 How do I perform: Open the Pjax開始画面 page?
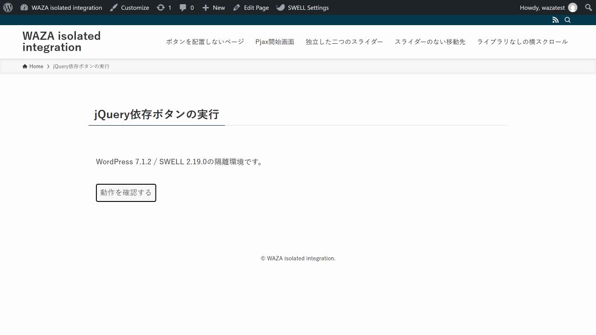[275, 42]
